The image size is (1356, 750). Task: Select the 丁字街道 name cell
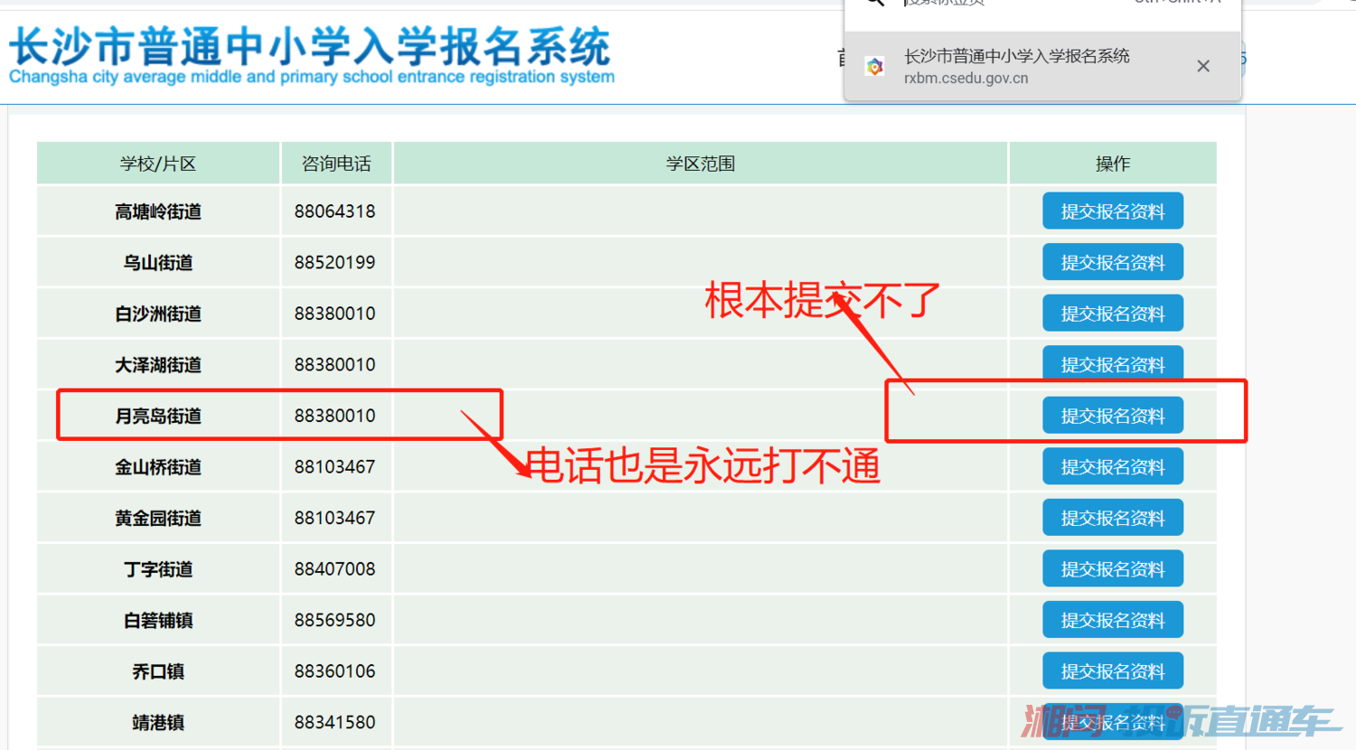(158, 568)
